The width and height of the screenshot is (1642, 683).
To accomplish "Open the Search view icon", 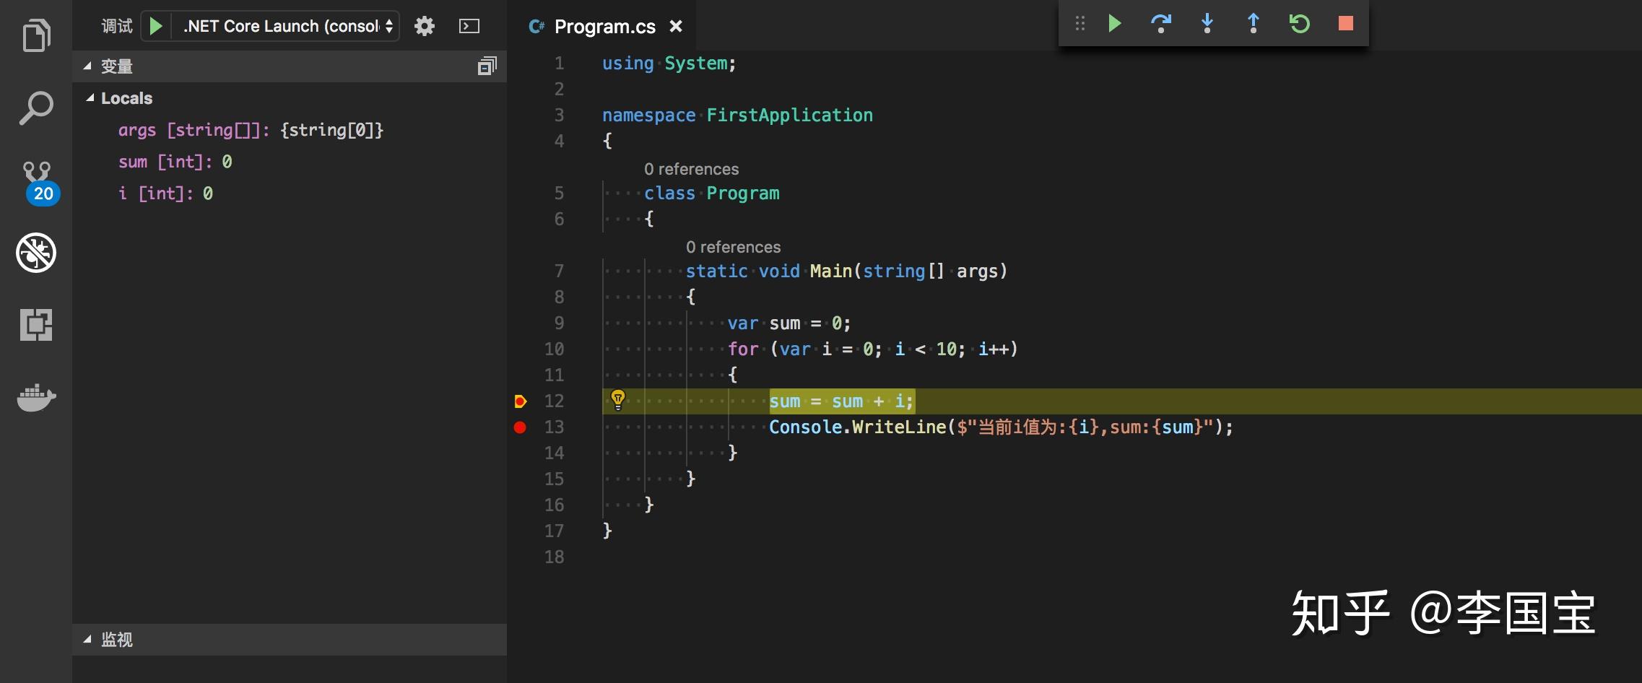I will (x=36, y=108).
